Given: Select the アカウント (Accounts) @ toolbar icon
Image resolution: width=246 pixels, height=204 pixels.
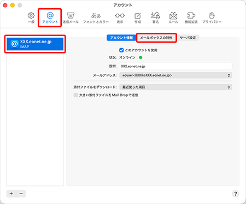Looking at the screenshot, I should 50,18.
